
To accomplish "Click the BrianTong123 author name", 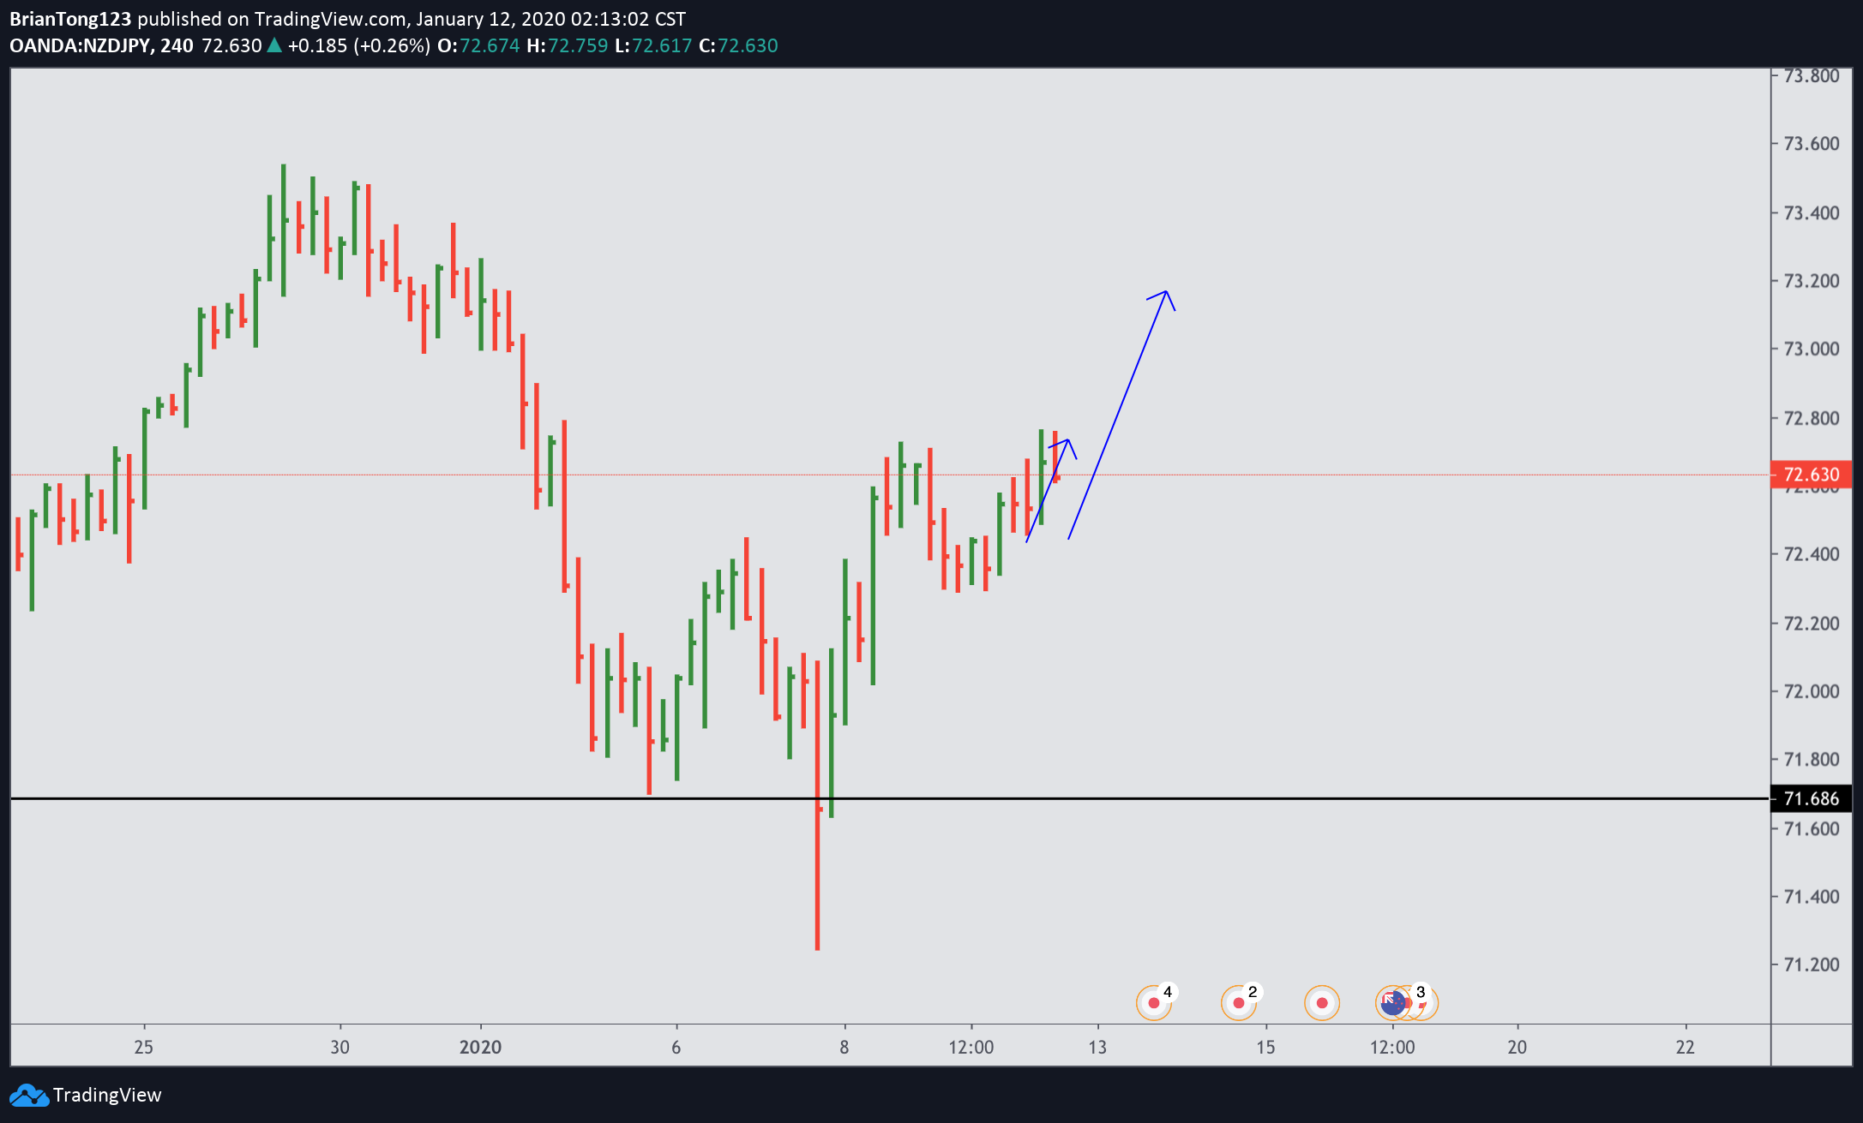I will point(70,19).
